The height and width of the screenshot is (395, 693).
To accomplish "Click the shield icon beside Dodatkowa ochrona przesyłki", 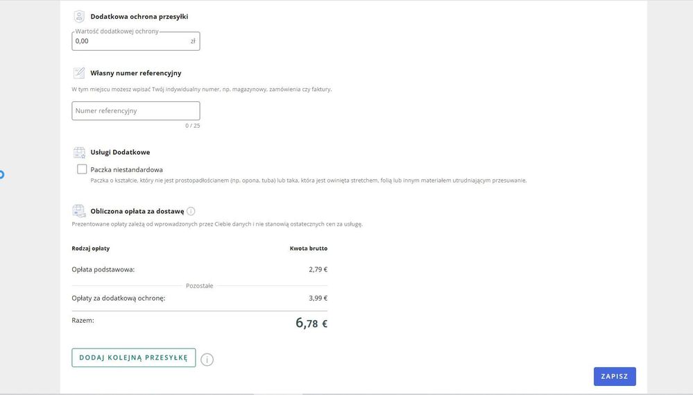I will (79, 17).
